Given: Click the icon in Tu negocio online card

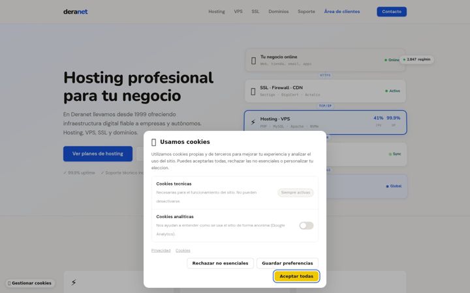Looking at the screenshot, I should click(253, 61).
